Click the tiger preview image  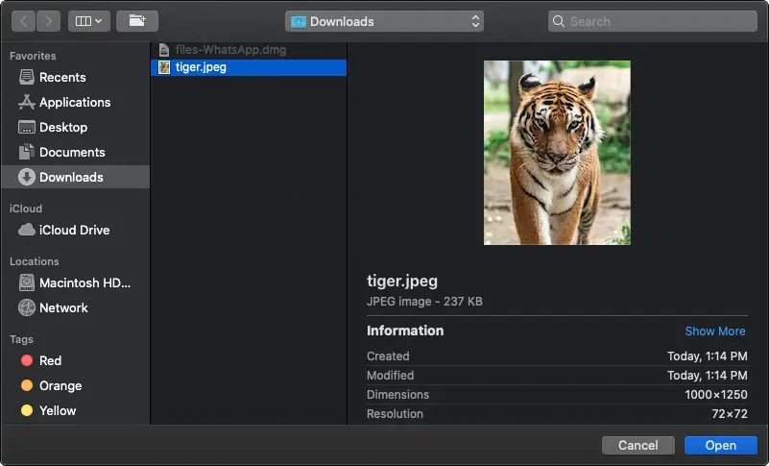[x=557, y=153]
